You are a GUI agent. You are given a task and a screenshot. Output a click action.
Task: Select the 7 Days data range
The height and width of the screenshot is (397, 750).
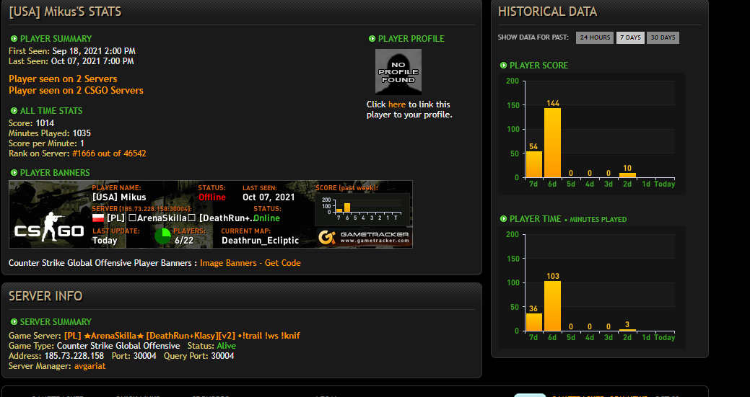(x=630, y=37)
